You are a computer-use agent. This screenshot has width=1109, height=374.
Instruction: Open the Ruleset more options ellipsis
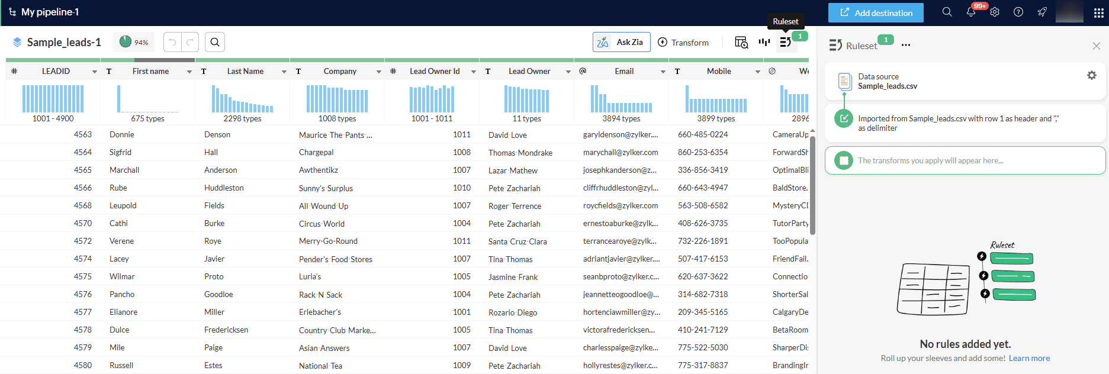coord(906,46)
